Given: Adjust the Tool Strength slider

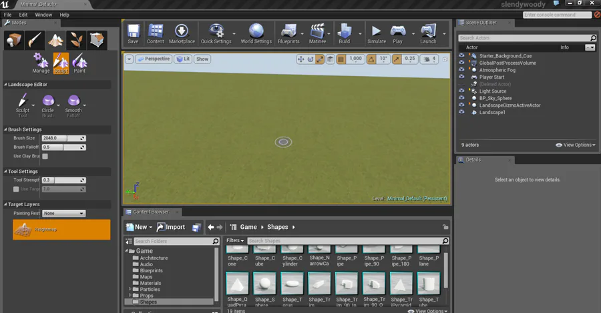Looking at the screenshot, I should tap(63, 180).
